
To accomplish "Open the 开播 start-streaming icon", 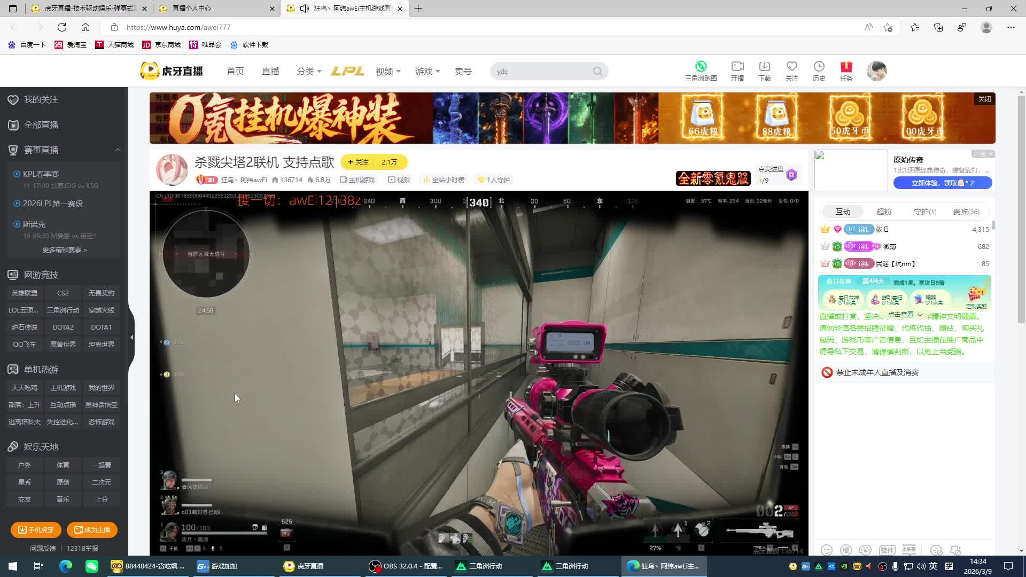I will pos(737,71).
